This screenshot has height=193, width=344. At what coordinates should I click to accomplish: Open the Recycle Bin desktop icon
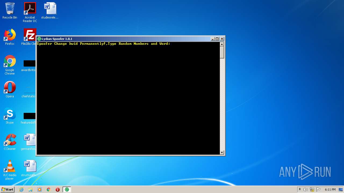[10, 11]
